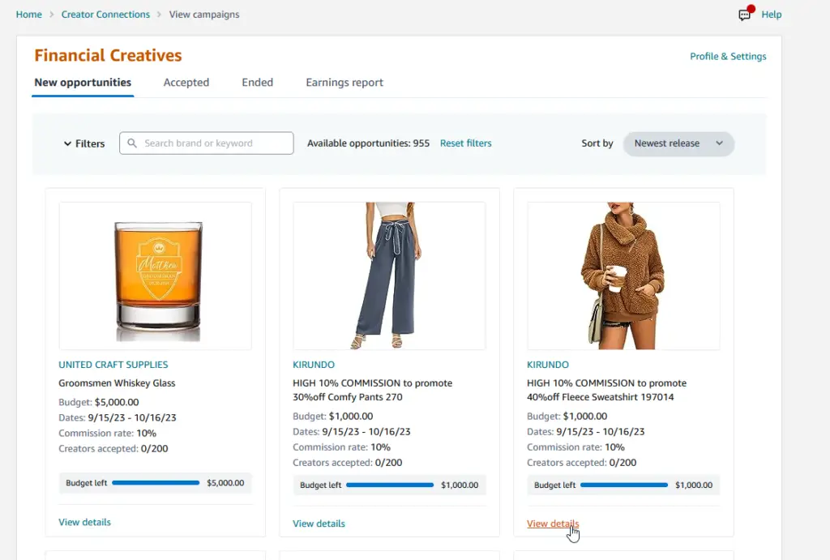Click the search magnifier icon

(132, 143)
